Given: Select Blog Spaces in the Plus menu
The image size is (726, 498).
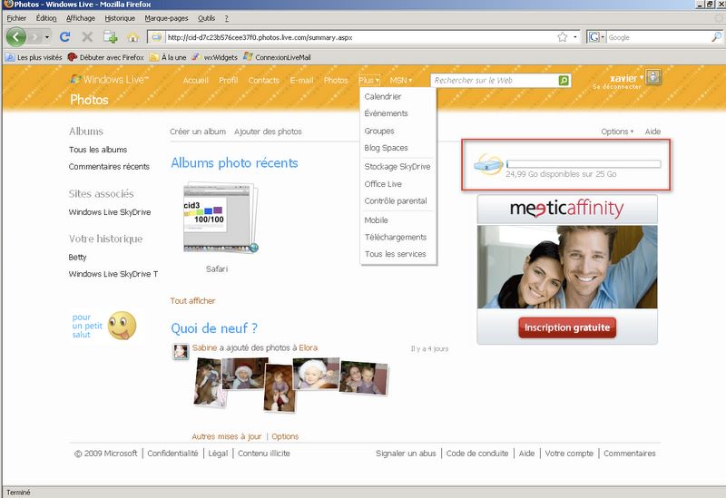Looking at the screenshot, I should 387,148.
